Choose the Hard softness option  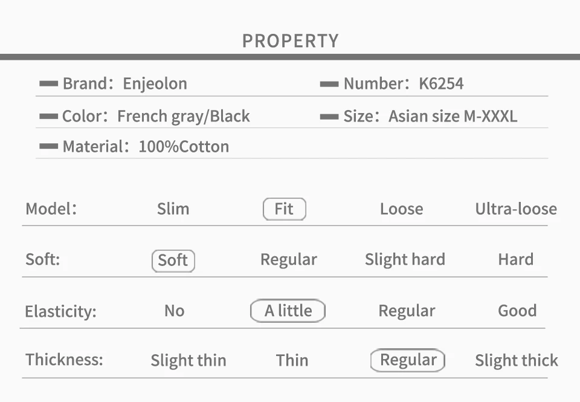pos(515,260)
